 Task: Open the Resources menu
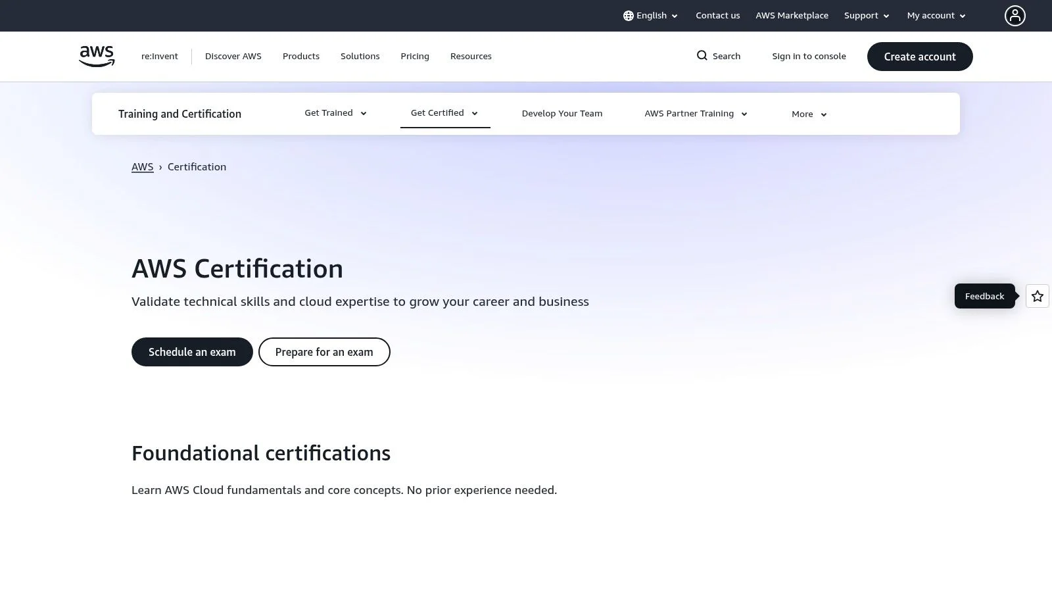click(x=471, y=57)
